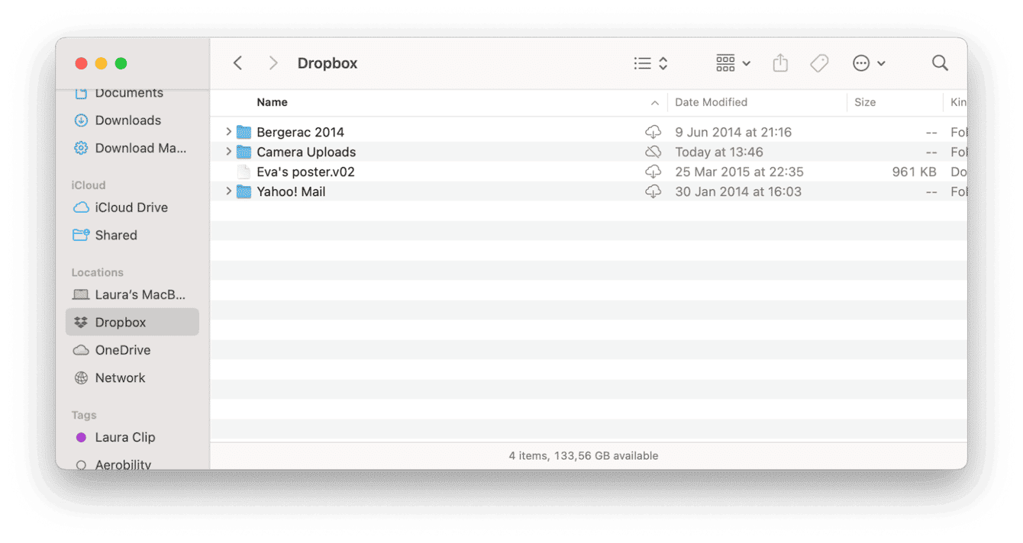Viewport: 1023px width, 543px height.
Task: Download Bergerac 2014 via its cloud icon
Action: pos(653,131)
